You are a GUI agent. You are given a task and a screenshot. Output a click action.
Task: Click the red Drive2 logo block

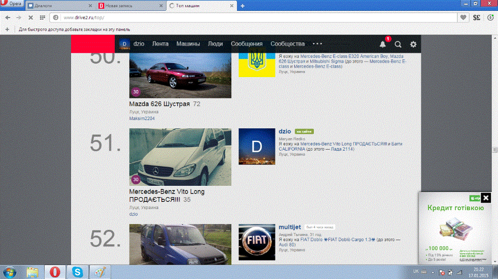click(x=93, y=44)
